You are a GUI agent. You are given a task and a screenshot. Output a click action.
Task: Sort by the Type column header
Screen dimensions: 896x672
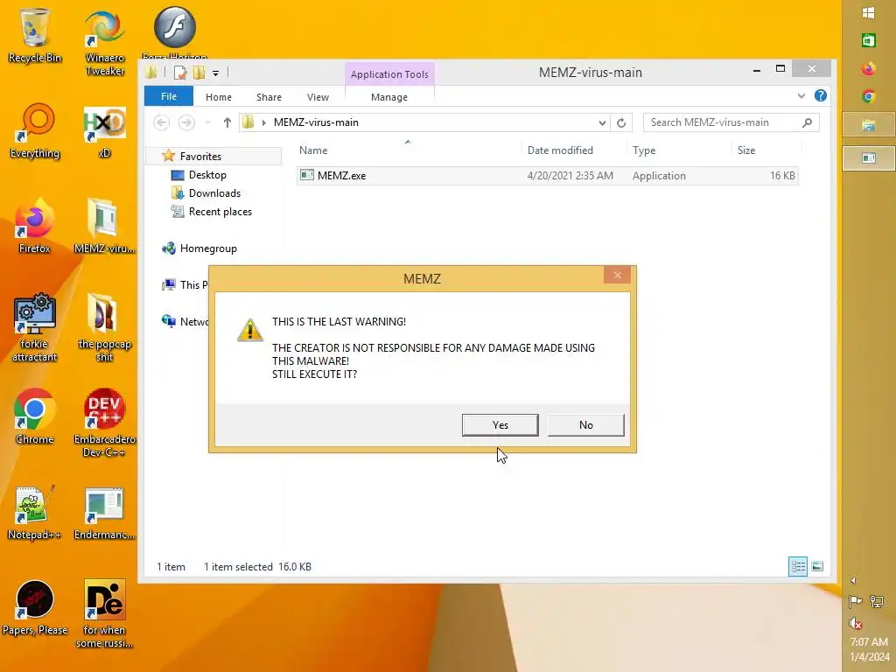tap(644, 150)
